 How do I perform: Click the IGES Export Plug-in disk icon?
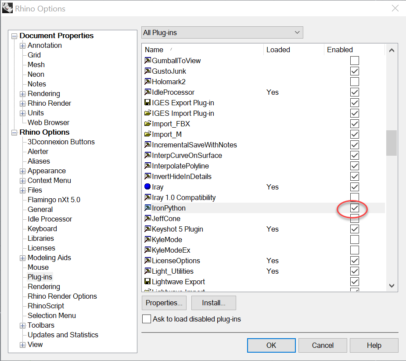pos(147,102)
